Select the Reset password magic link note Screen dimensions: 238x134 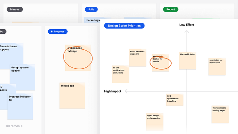click(138, 58)
